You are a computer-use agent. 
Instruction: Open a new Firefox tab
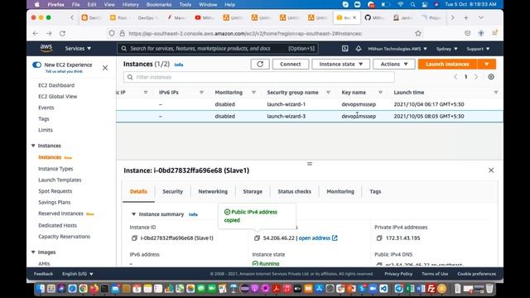[x=465, y=17]
